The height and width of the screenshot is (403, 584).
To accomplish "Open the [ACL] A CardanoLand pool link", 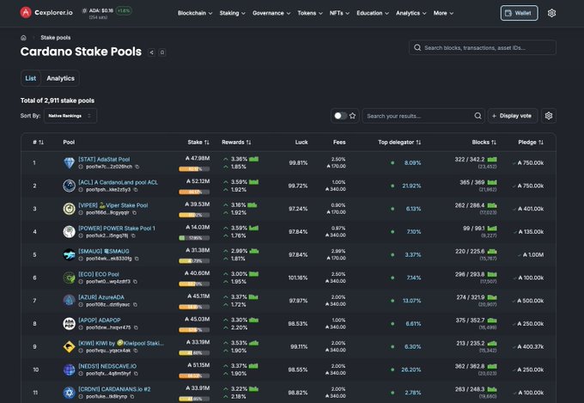I will [x=118, y=182].
